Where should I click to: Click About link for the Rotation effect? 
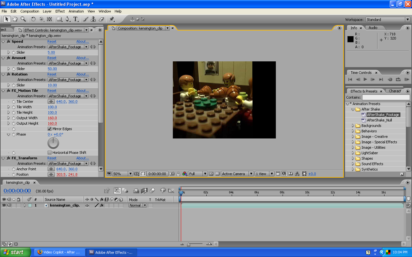pos(83,74)
